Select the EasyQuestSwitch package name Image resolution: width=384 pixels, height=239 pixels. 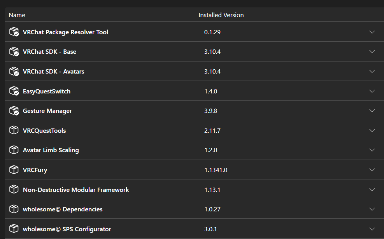tap(47, 91)
